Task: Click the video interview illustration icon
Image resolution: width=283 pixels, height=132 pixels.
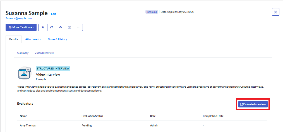Action: [x=25, y=73]
